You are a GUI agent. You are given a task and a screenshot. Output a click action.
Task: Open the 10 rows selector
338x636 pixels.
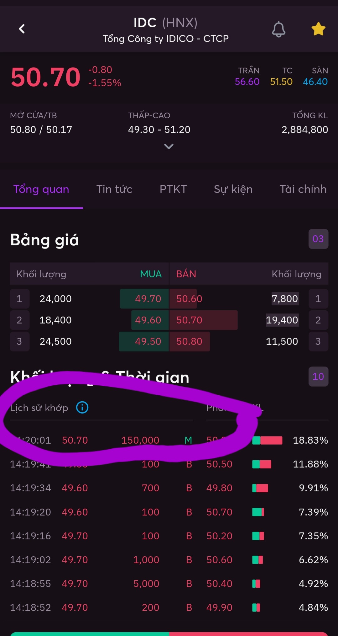tap(318, 377)
